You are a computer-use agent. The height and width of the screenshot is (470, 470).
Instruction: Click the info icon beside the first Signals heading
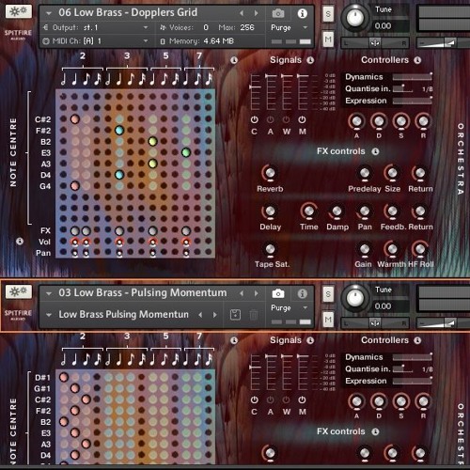(310, 60)
